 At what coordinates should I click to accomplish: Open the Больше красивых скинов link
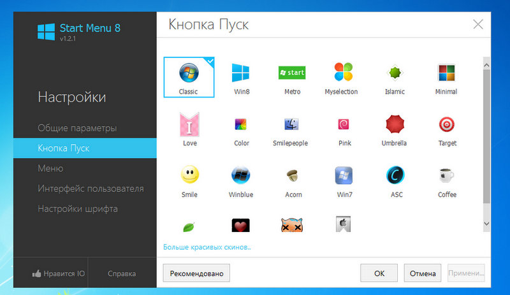click(207, 247)
